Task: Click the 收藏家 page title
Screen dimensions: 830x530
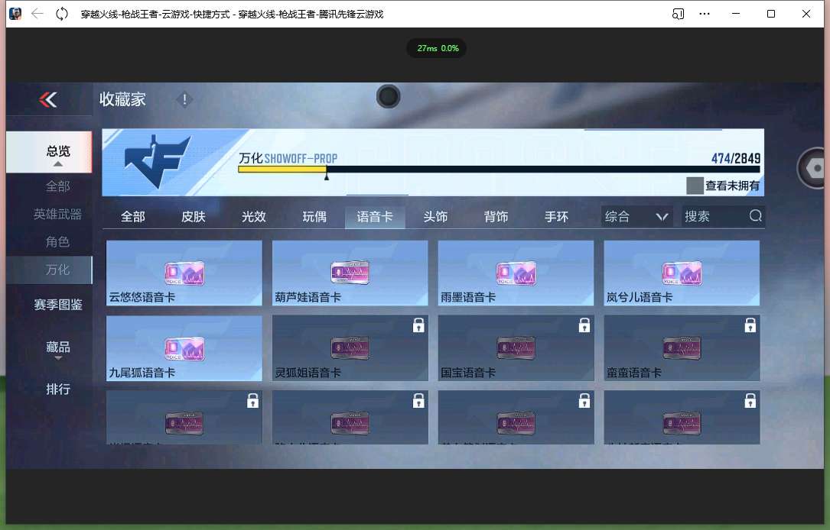Action: tap(122, 99)
